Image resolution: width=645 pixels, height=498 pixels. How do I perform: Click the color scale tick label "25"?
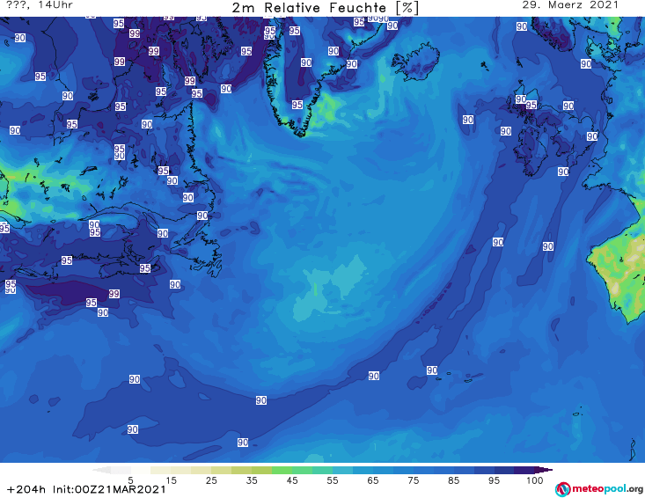coord(211,480)
